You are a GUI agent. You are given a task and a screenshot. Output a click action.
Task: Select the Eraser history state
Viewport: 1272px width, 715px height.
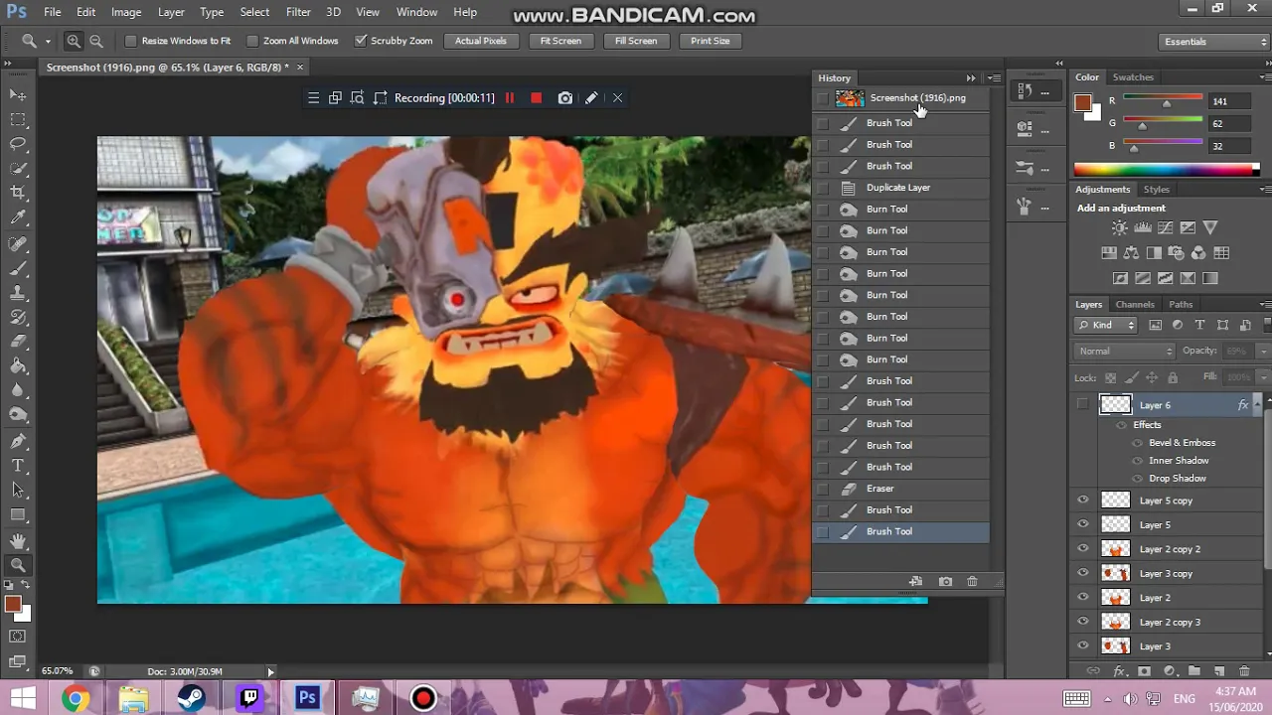tap(900, 489)
